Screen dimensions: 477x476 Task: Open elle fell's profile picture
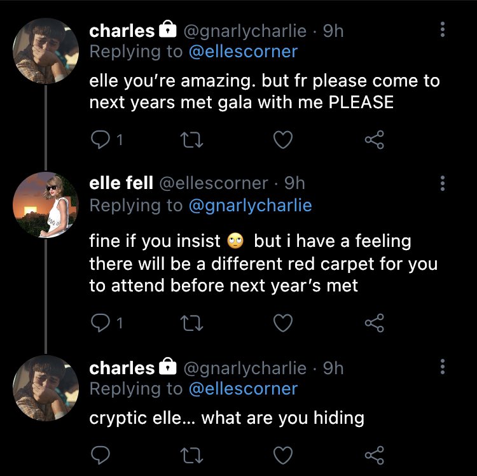pos(46,205)
